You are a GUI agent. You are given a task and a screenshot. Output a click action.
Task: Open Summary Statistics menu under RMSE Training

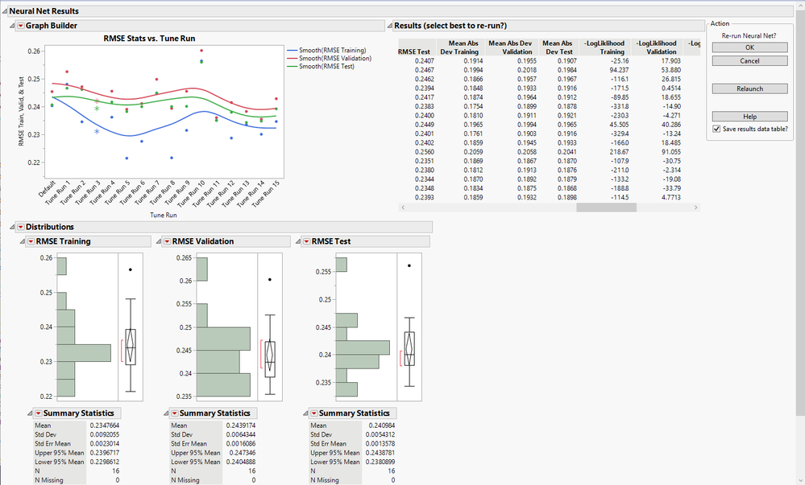tap(38, 413)
